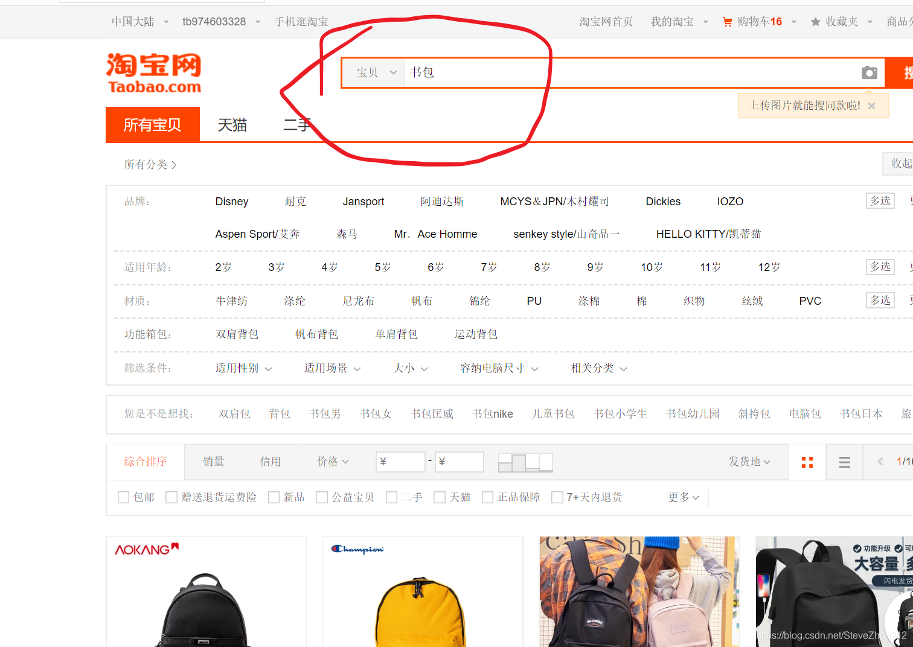Check the 包邮 free shipping box
Image resolution: width=913 pixels, height=647 pixels.
(x=124, y=497)
